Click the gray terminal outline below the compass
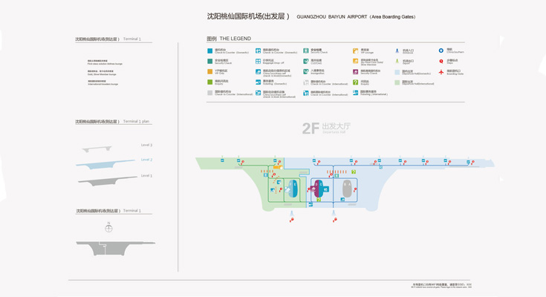546x297 pixels. pyautogui.click(x=115, y=248)
